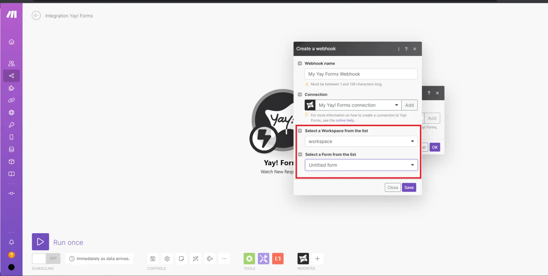Screen dimensions: 548x276
Task: Open the purple Tools wrench icon
Action: click(x=264, y=259)
